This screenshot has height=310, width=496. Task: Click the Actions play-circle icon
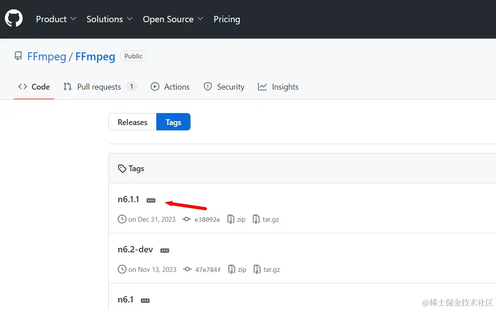coord(155,86)
